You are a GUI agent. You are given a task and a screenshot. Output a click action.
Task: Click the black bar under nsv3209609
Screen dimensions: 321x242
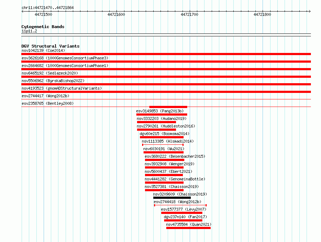(x=172, y=198)
